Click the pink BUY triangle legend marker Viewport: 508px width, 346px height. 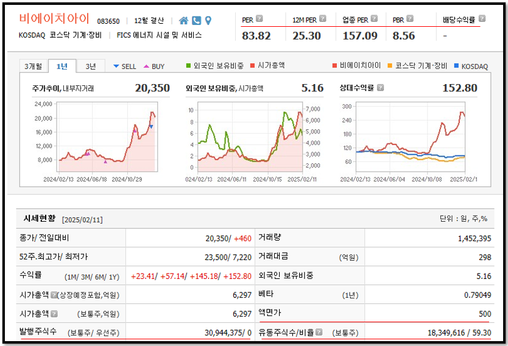click(146, 66)
